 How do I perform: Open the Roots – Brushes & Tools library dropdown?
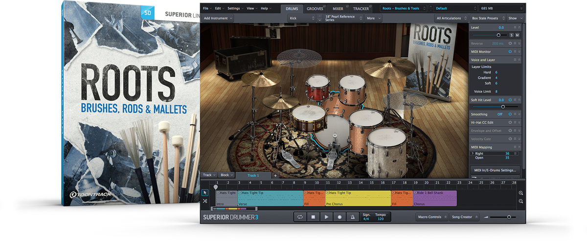pos(405,8)
